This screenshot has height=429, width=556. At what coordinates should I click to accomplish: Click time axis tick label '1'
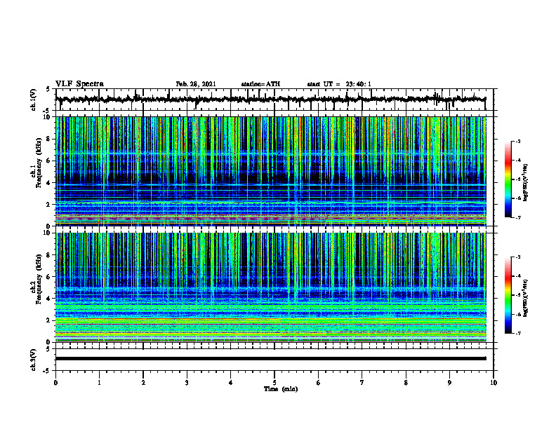pyautogui.click(x=99, y=383)
